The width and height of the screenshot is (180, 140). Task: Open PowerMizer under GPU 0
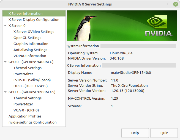tap(23, 74)
